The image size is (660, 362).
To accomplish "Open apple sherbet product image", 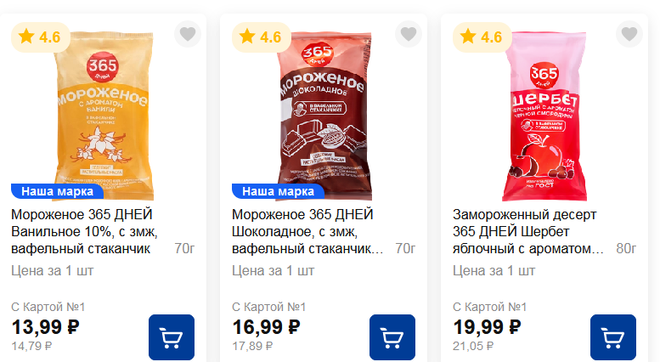I will [x=544, y=116].
